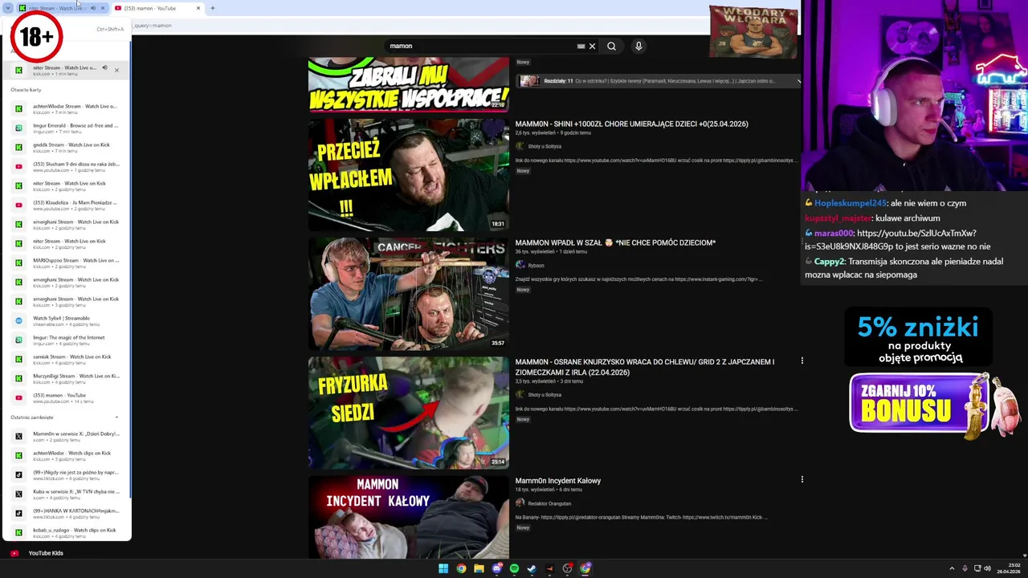Expand the video chapters list chevron
This screenshot has height=578, width=1028.
(x=798, y=81)
